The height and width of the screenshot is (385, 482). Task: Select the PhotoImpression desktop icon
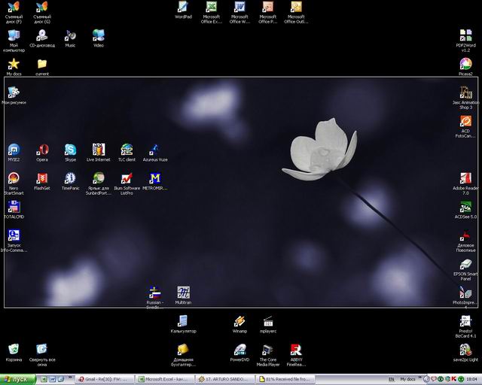(x=465, y=297)
